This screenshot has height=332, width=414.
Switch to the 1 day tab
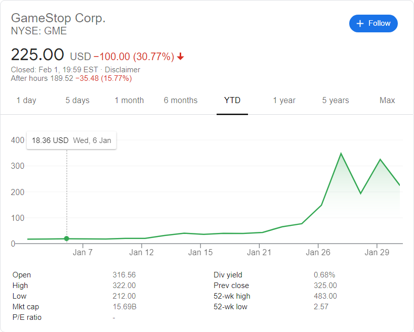(x=26, y=100)
